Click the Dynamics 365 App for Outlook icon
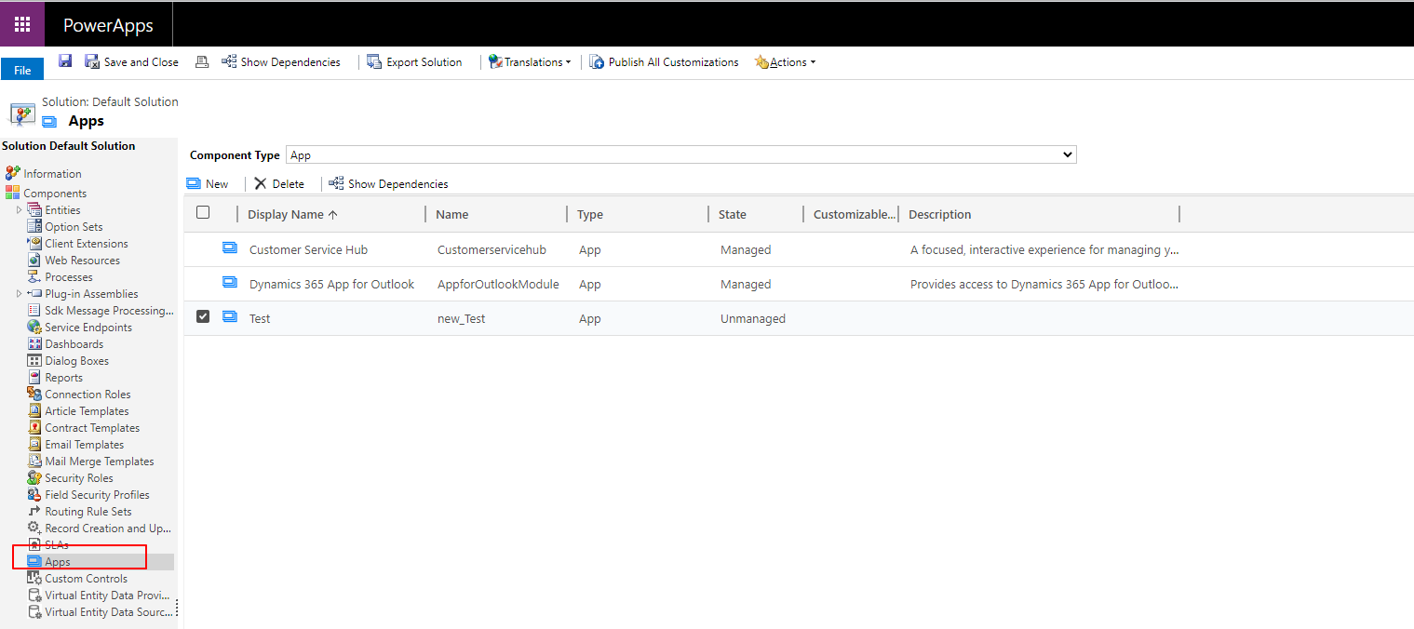Image resolution: width=1414 pixels, height=629 pixels. 230,282
